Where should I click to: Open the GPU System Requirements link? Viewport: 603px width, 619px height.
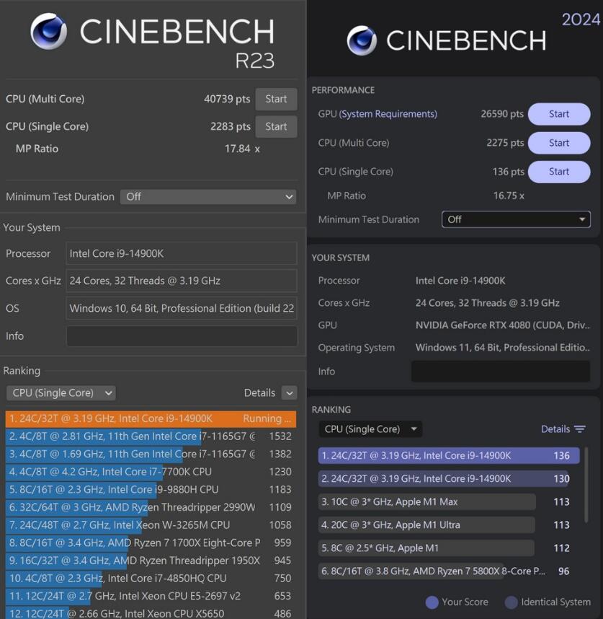click(388, 114)
